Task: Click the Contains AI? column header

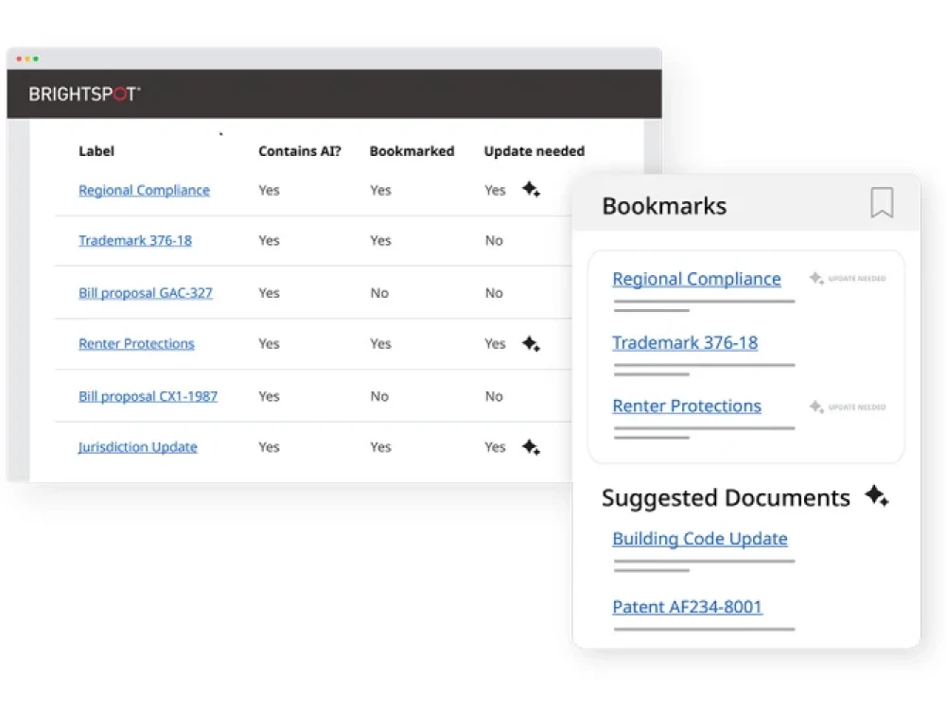Action: (x=300, y=151)
